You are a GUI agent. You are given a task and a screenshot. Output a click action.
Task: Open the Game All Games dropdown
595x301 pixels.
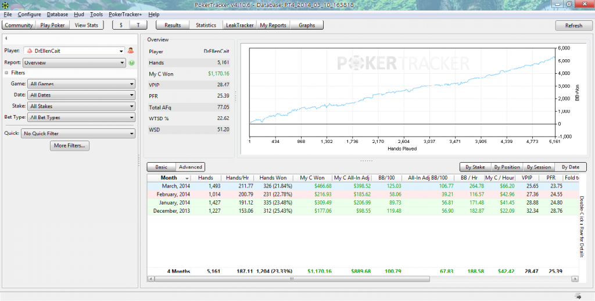coord(81,84)
